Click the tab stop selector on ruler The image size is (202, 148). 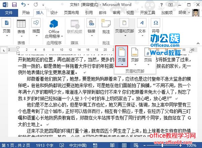click(x=4, y=50)
